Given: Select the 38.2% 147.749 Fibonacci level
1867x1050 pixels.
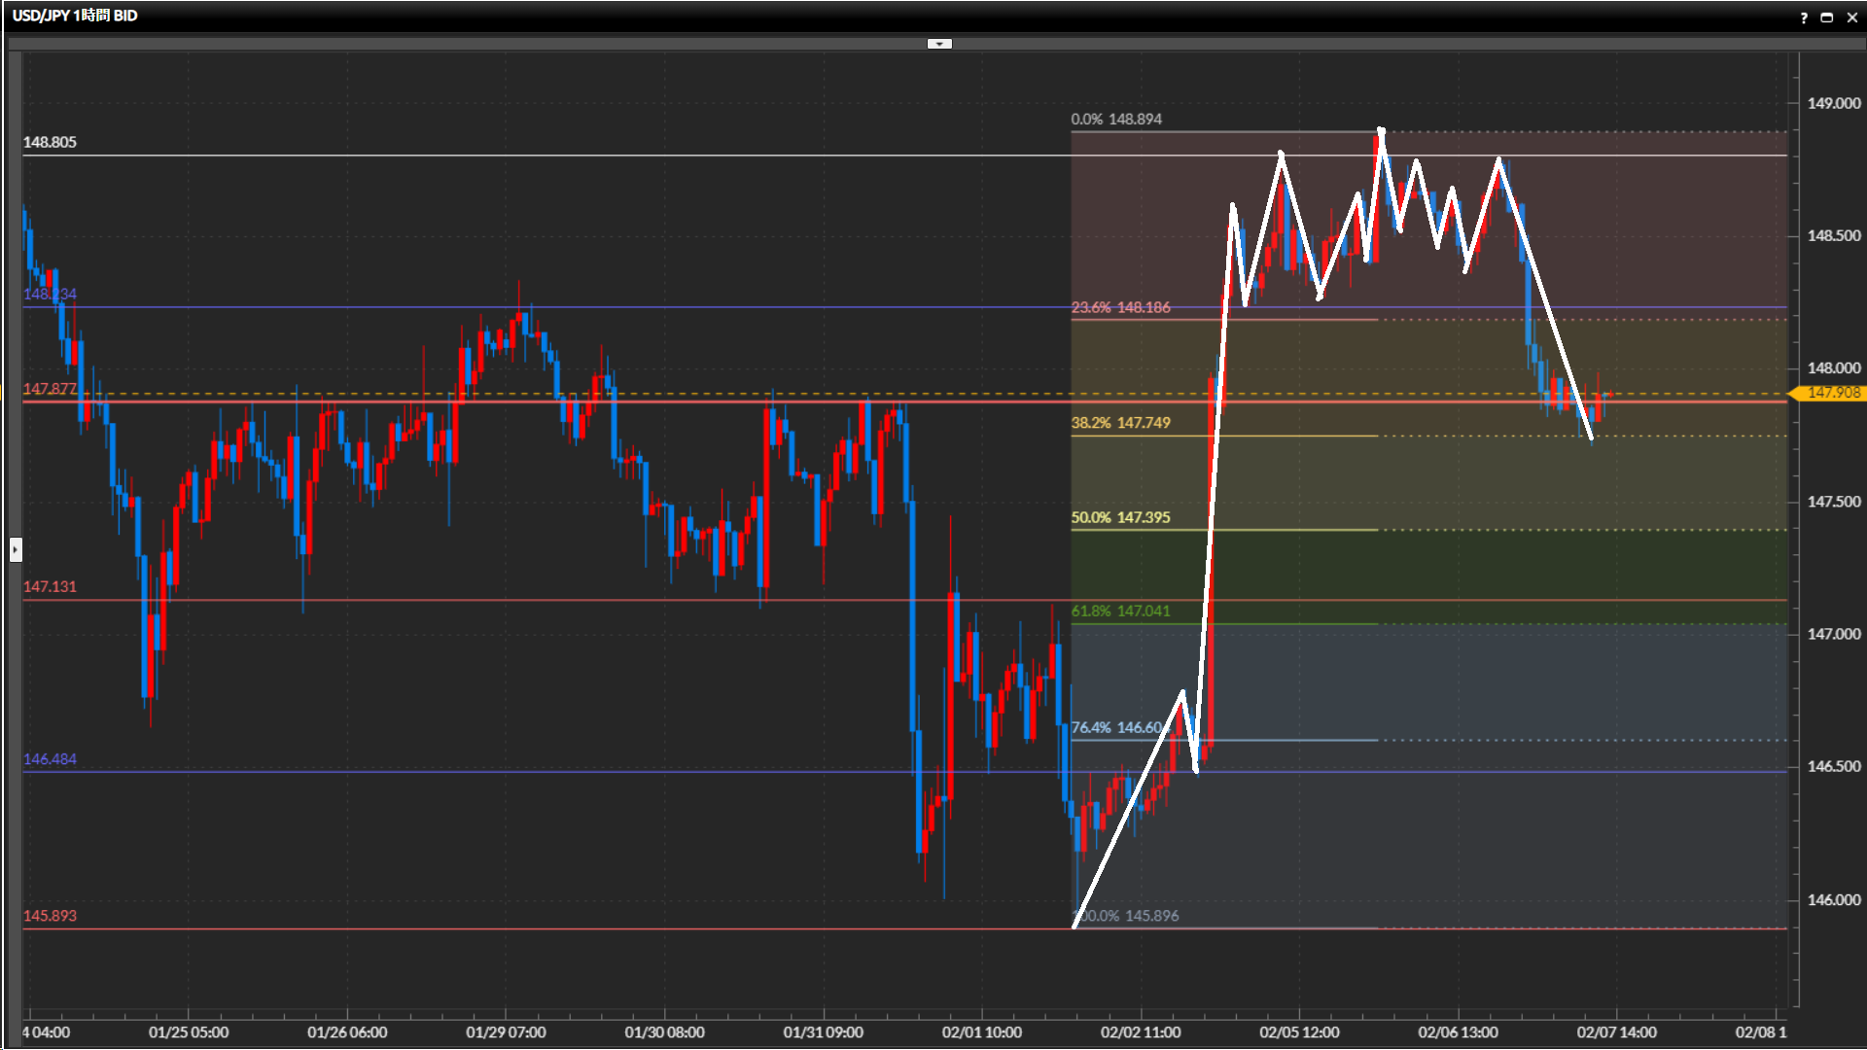Looking at the screenshot, I should pyautogui.click(x=1120, y=423).
